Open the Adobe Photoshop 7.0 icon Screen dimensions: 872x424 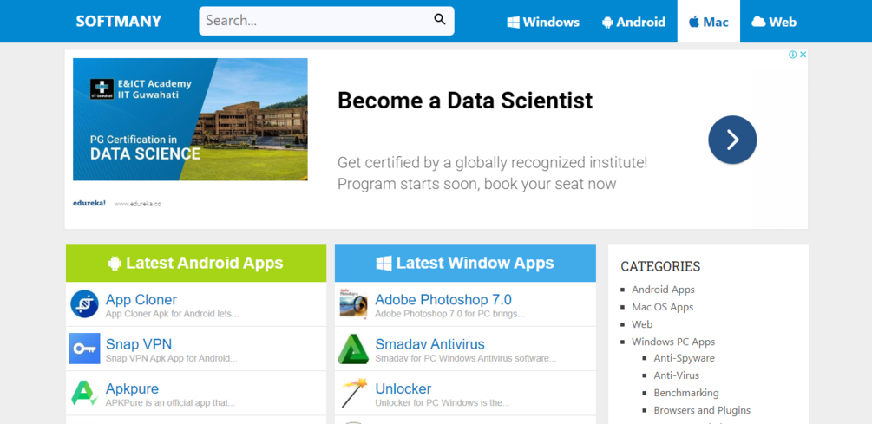coord(354,304)
